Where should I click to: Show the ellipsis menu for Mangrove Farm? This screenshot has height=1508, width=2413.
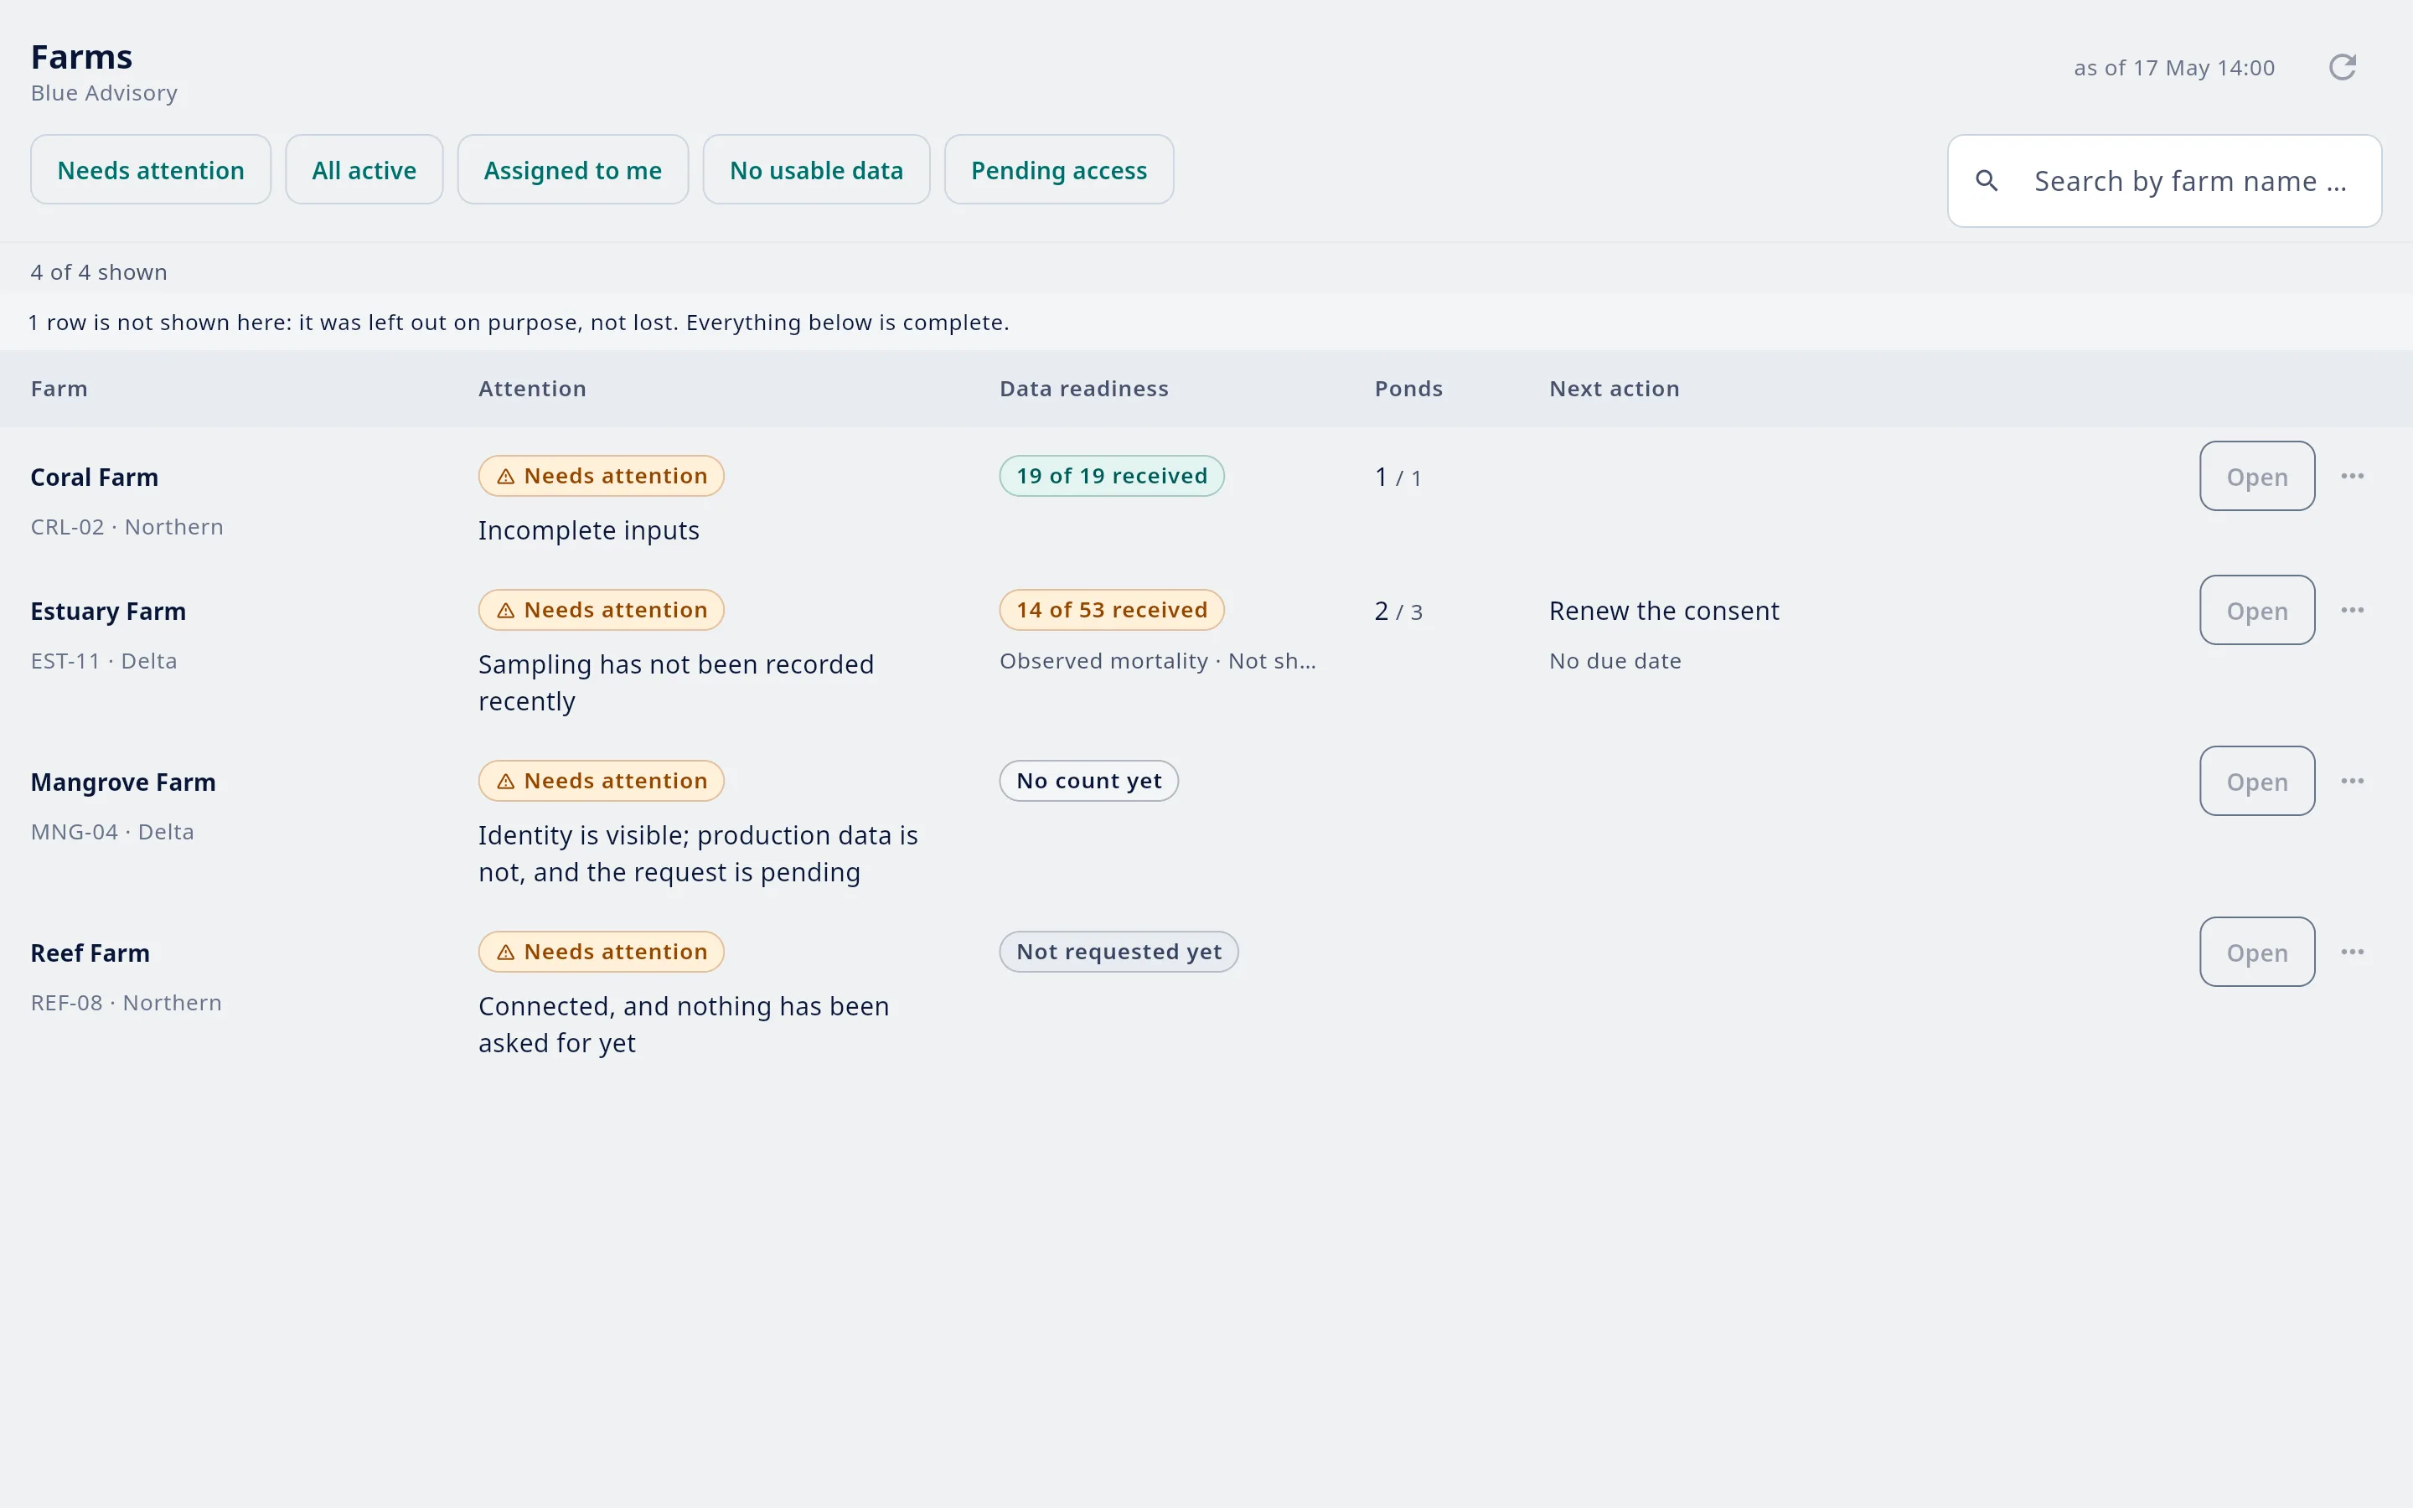pos(2352,781)
